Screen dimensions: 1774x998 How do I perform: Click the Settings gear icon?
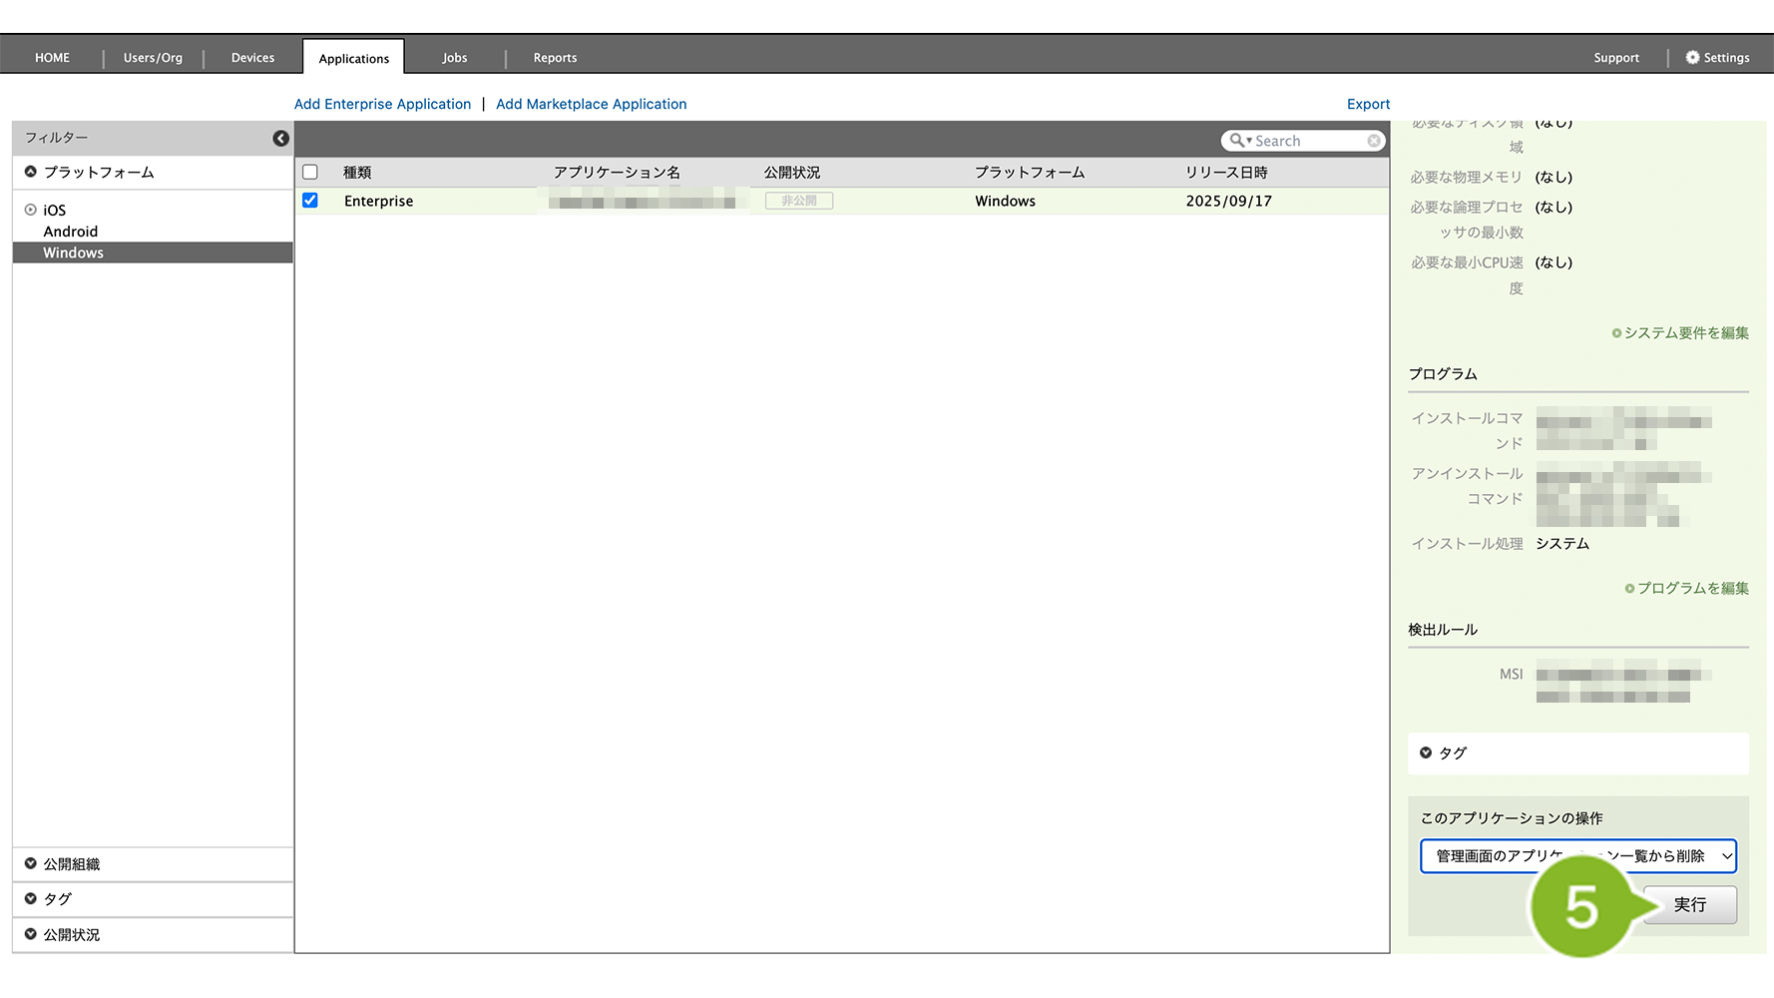(1692, 58)
